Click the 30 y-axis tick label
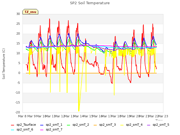The image size is (180, 135). coord(18,14)
